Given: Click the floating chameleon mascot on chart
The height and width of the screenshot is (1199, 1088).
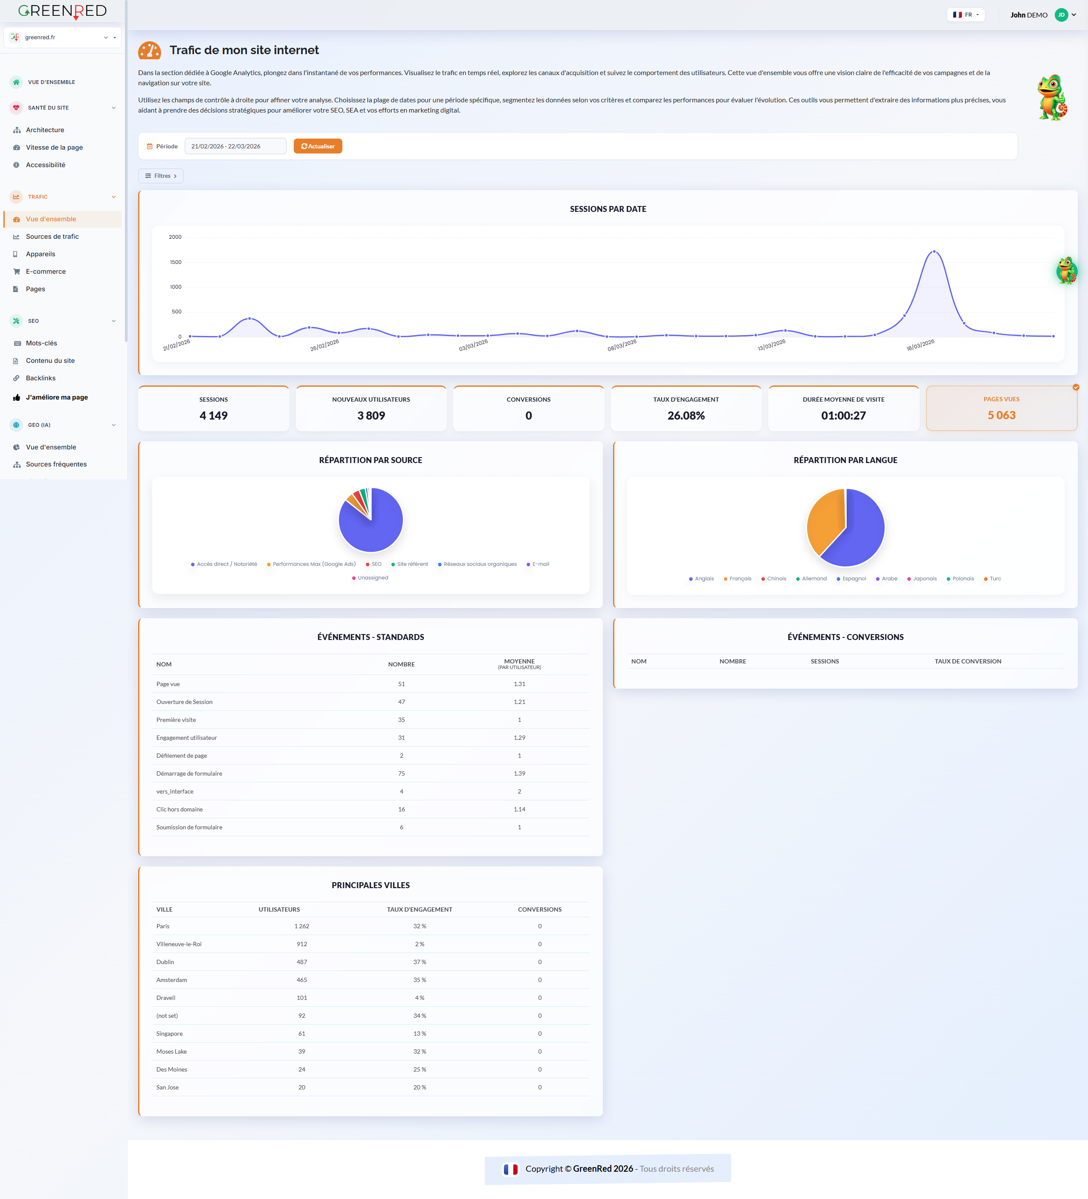Looking at the screenshot, I should coord(1067,271).
